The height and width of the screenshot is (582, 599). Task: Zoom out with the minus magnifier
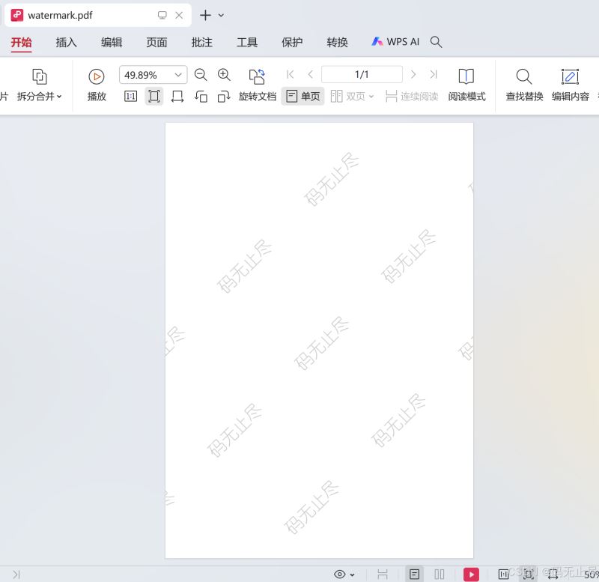pyautogui.click(x=201, y=75)
